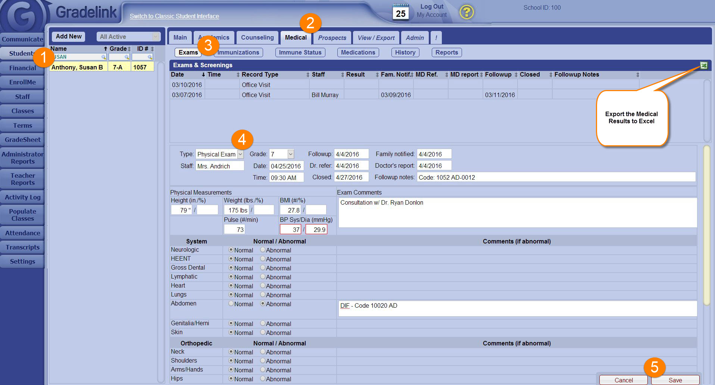
Task: Click Switch to Classic Student Interface link
Action: 174,16
